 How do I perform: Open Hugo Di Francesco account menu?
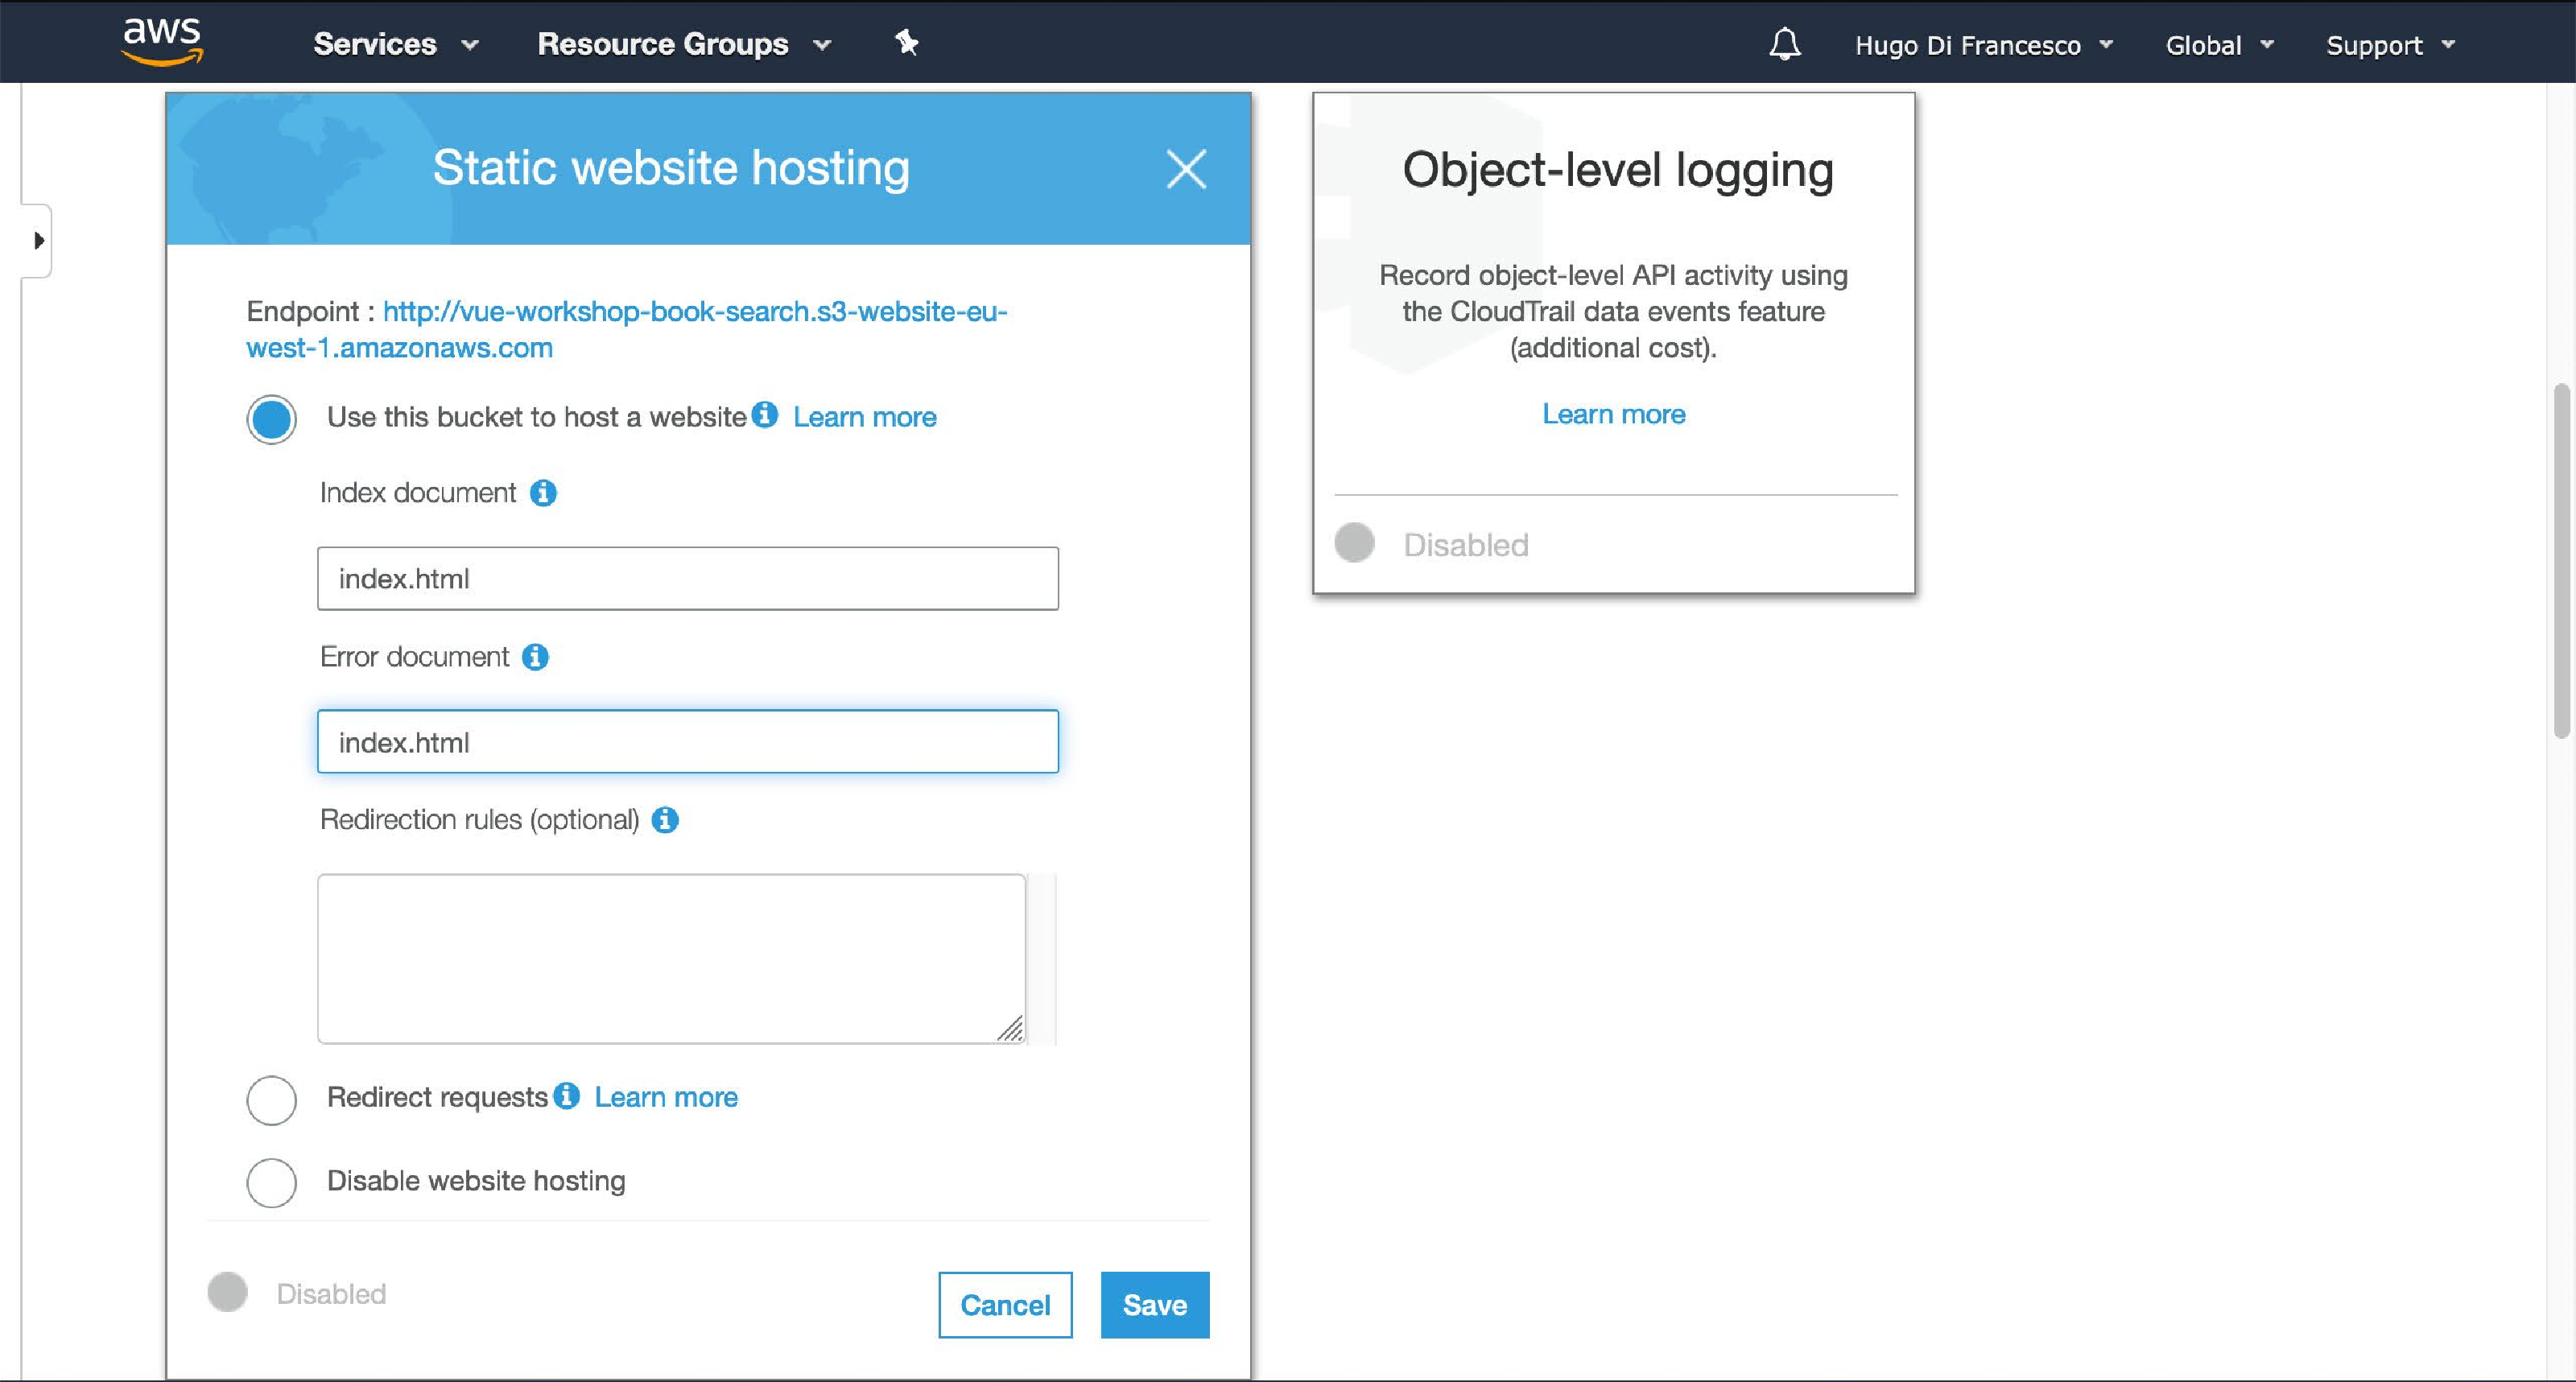pos(1984,45)
